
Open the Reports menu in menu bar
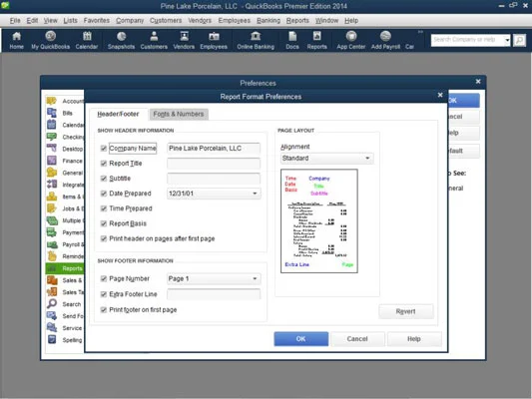297,20
